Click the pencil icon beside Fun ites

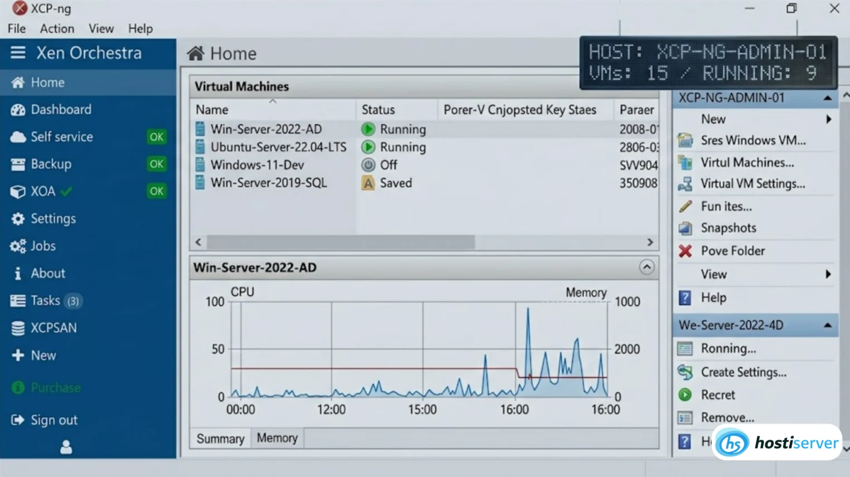pos(685,206)
